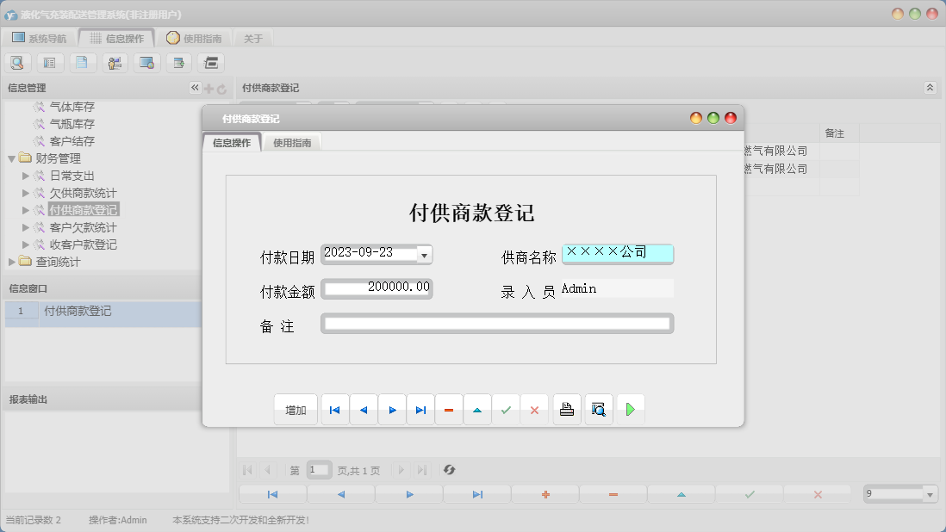Open print preview in the payment dialog
The width and height of the screenshot is (946, 532).
(598, 409)
